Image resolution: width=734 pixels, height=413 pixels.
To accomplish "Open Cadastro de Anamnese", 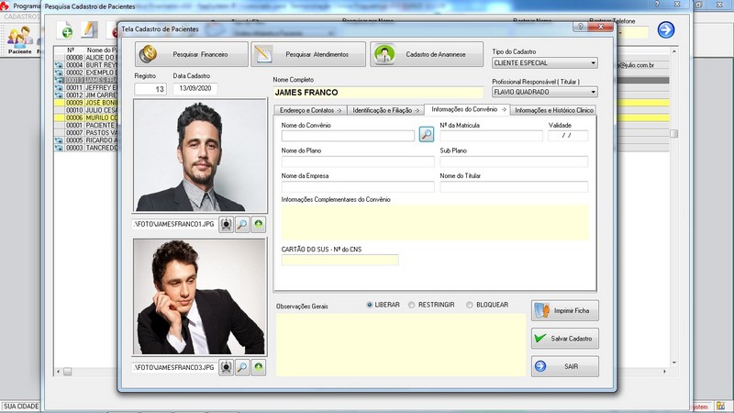I will (x=428, y=55).
